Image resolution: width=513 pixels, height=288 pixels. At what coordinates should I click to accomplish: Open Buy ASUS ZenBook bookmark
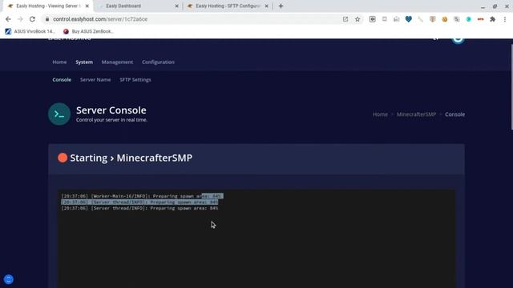[88, 31]
